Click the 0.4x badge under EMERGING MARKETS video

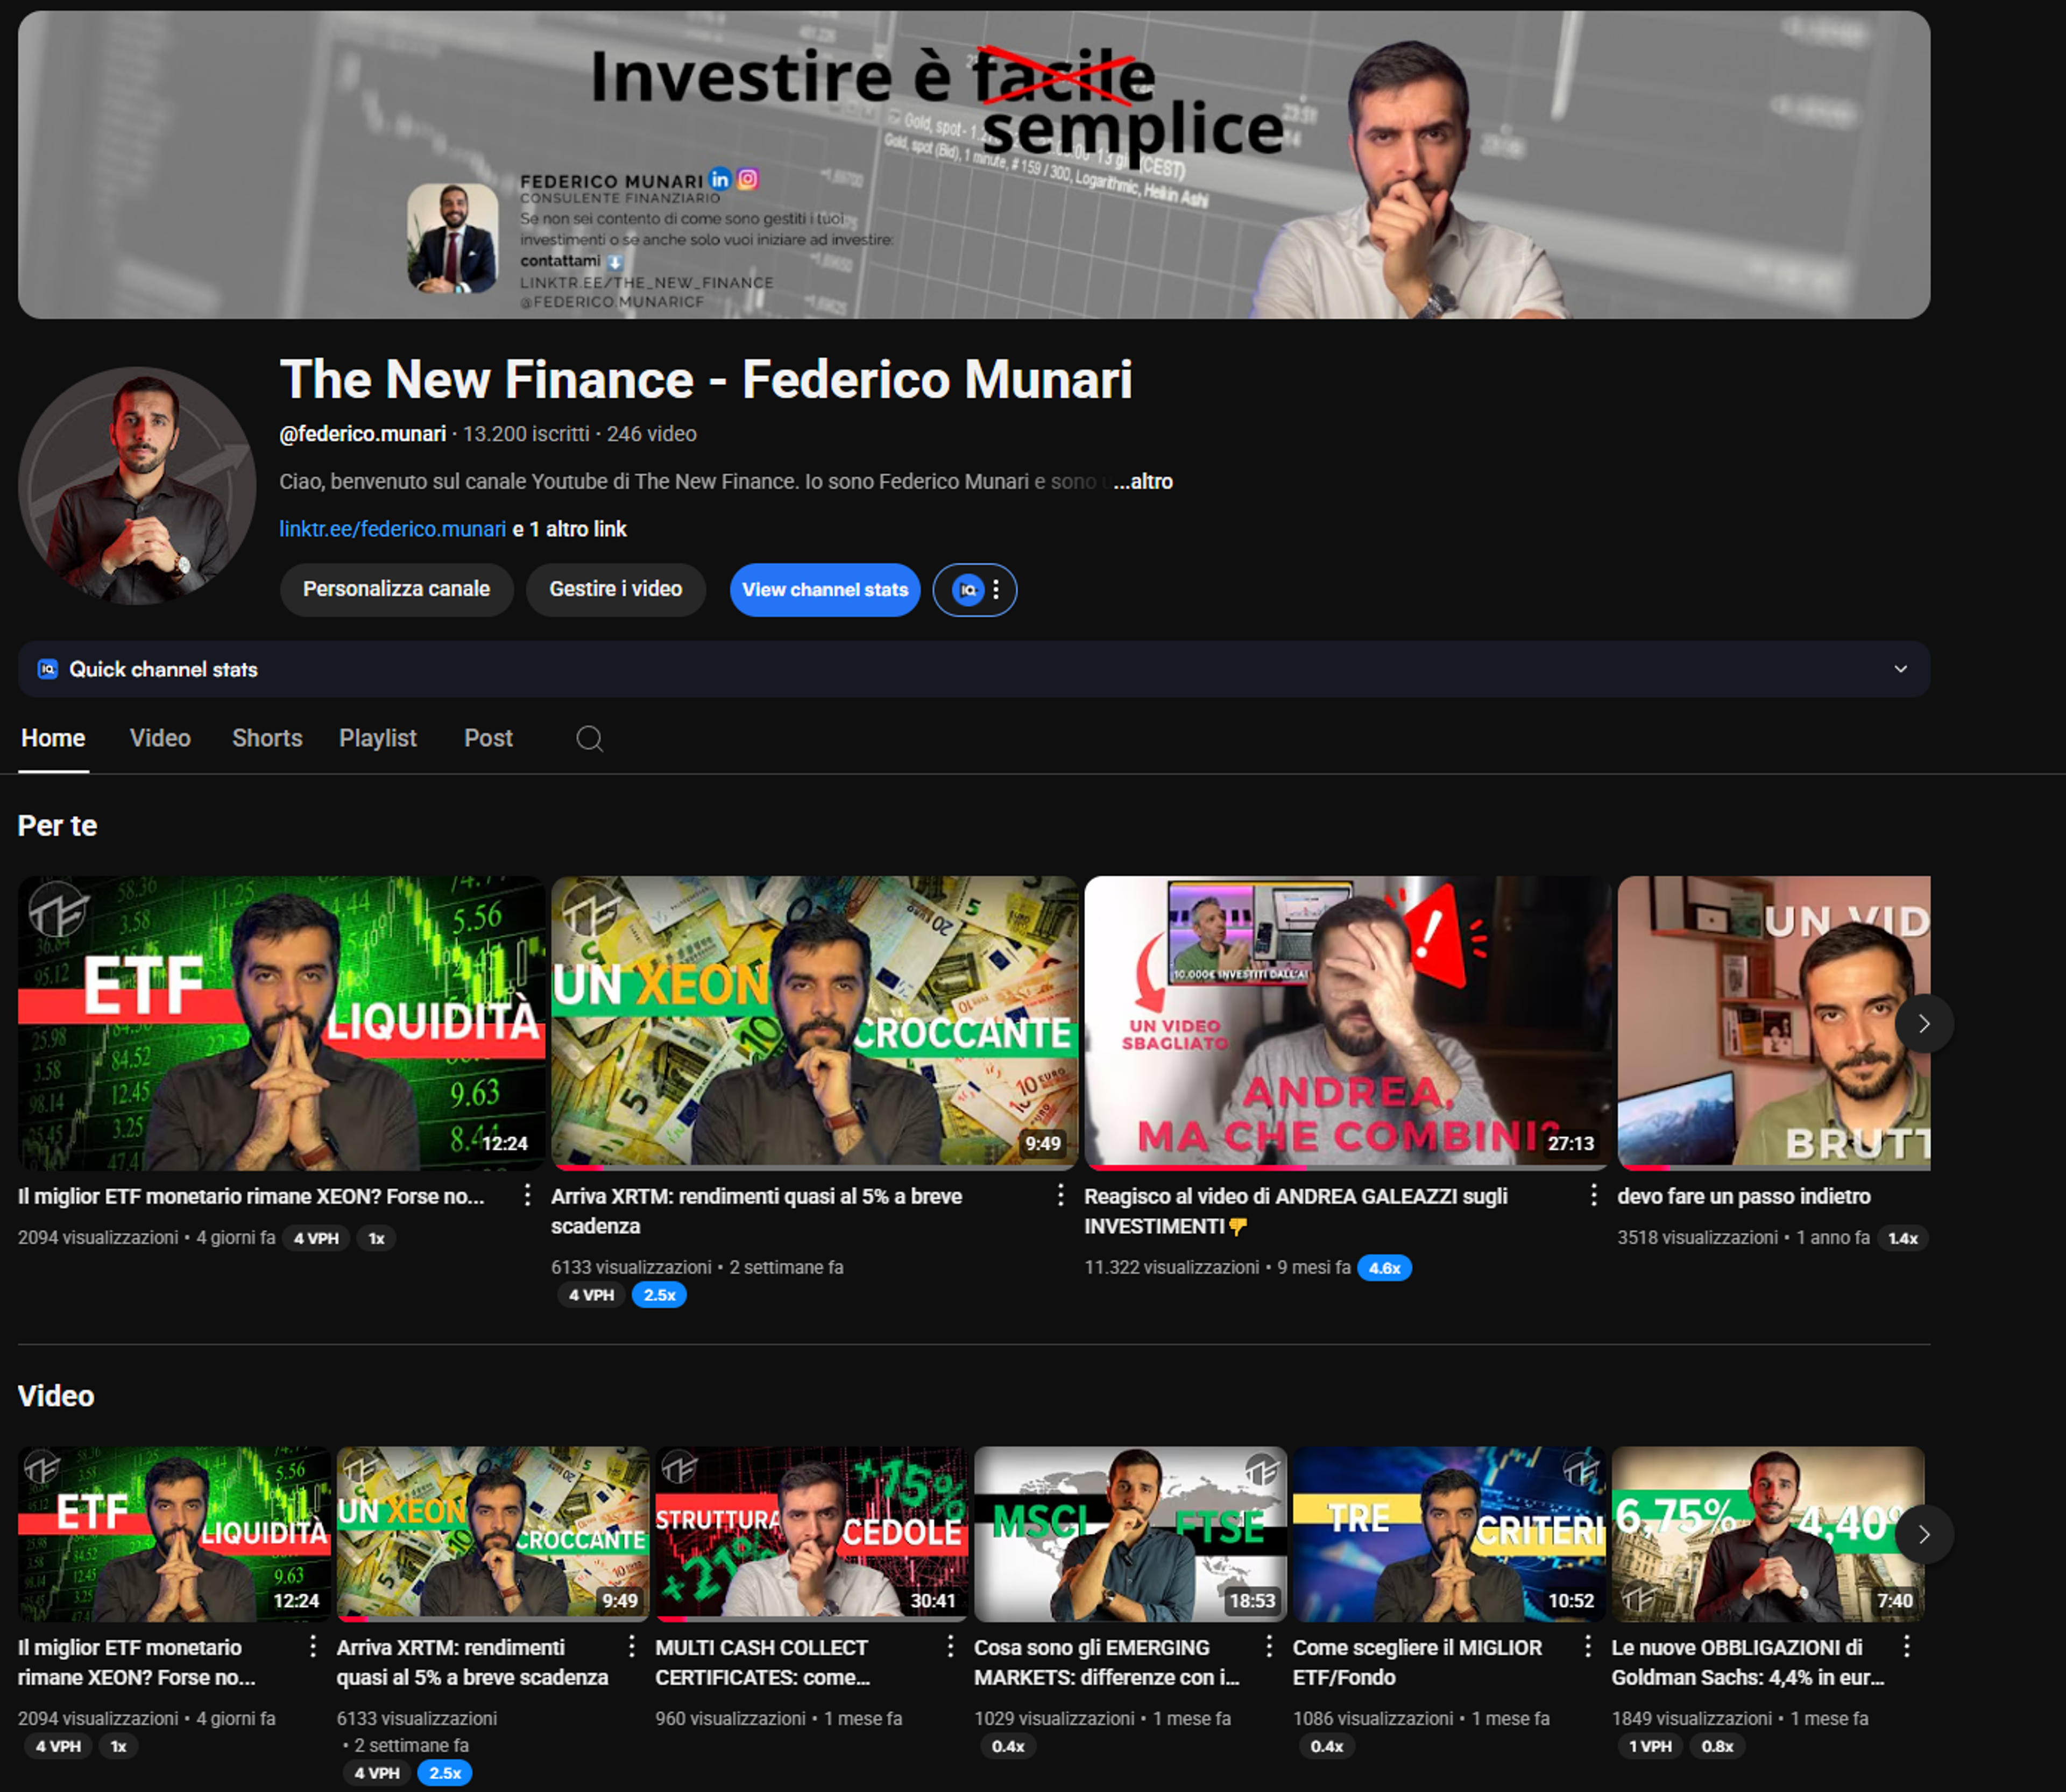pyautogui.click(x=1008, y=1746)
